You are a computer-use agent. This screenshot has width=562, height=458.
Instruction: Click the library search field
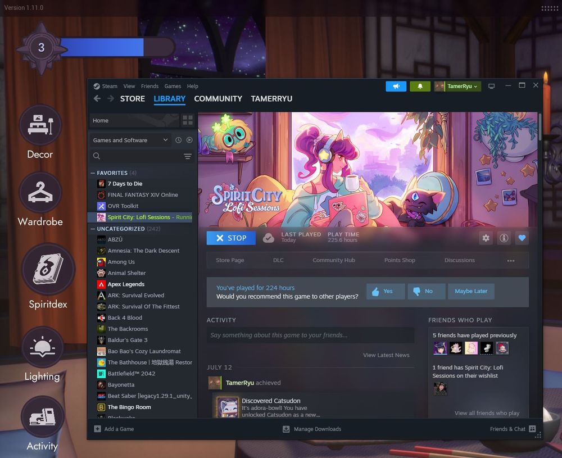click(x=142, y=156)
